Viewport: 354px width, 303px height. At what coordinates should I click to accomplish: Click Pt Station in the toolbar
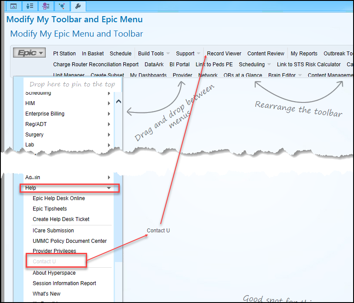tap(64, 54)
